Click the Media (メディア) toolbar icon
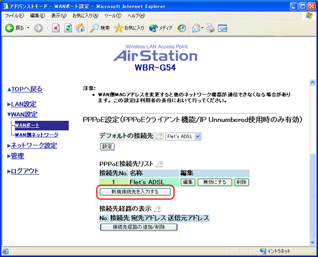318x257 pixels. pyautogui.click(x=153, y=28)
